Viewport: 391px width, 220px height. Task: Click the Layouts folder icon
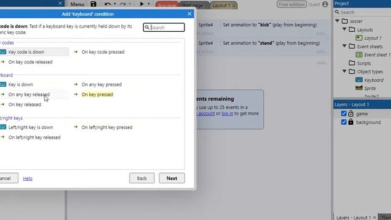click(x=352, y=30)
